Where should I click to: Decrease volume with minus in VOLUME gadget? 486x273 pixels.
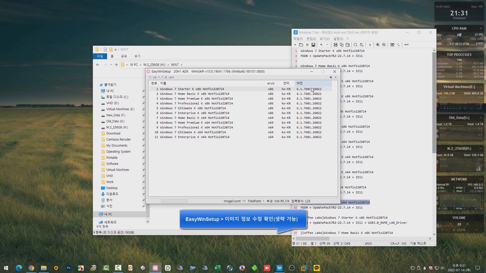(x=451, y=224)
